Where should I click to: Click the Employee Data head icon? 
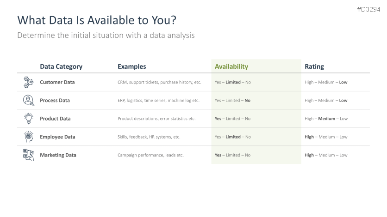point(28,137)
